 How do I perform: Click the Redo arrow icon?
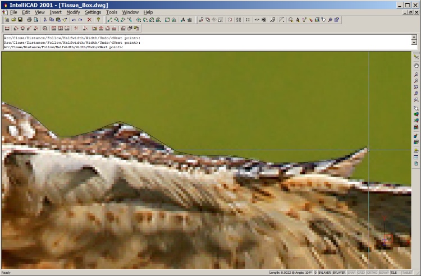pos(80,20)
